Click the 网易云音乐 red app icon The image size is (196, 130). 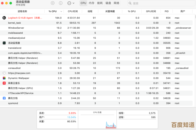click(4, 83)
